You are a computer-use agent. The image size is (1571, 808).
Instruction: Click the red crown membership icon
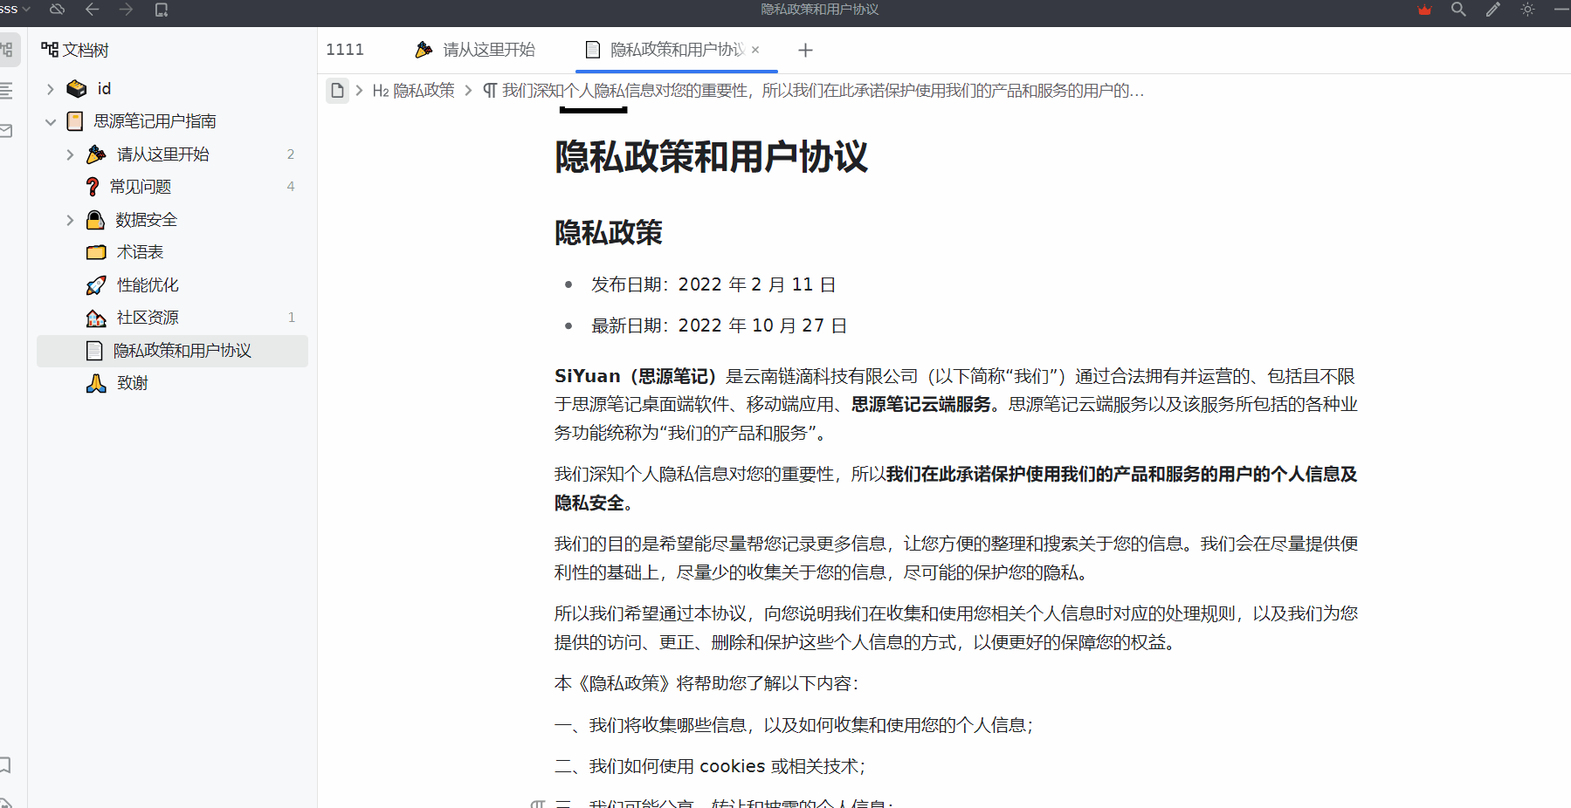click(1424, 10)
